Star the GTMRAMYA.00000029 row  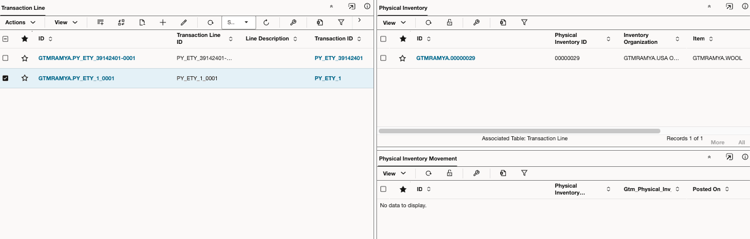(x=402, y=58)
